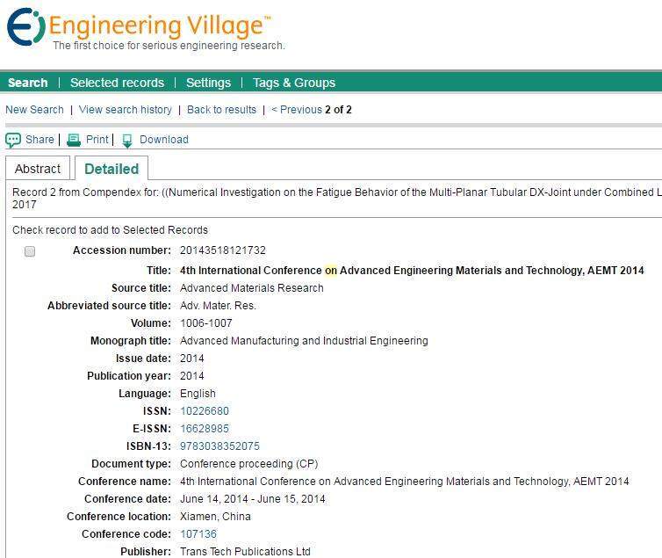
Task: Click the '2 of 2' record counter
Action: pos(338,110)
